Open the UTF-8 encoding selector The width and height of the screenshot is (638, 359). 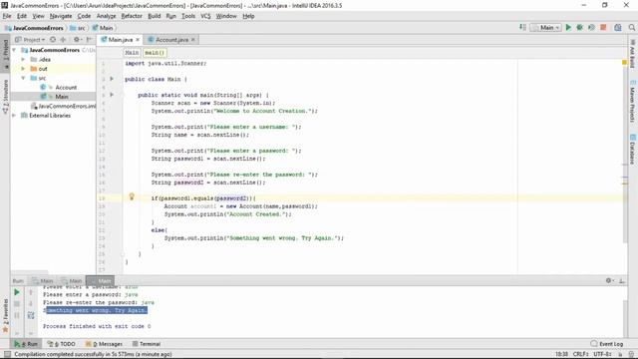click(602, 355)
